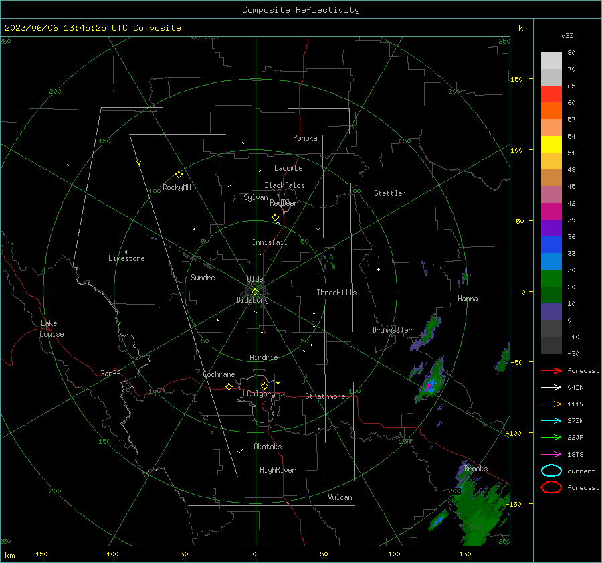Click the RedDeer label
The image size is (602, 563).
coord(284,203)
